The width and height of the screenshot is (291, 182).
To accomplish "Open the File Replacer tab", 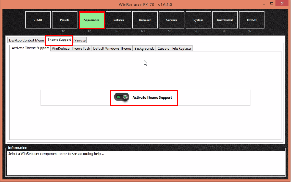I will [182, 49].
